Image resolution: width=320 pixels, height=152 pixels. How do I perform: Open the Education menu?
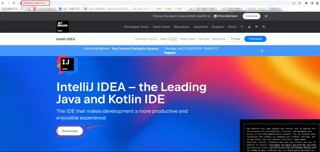pyautogui.click(x=181, y=27)
